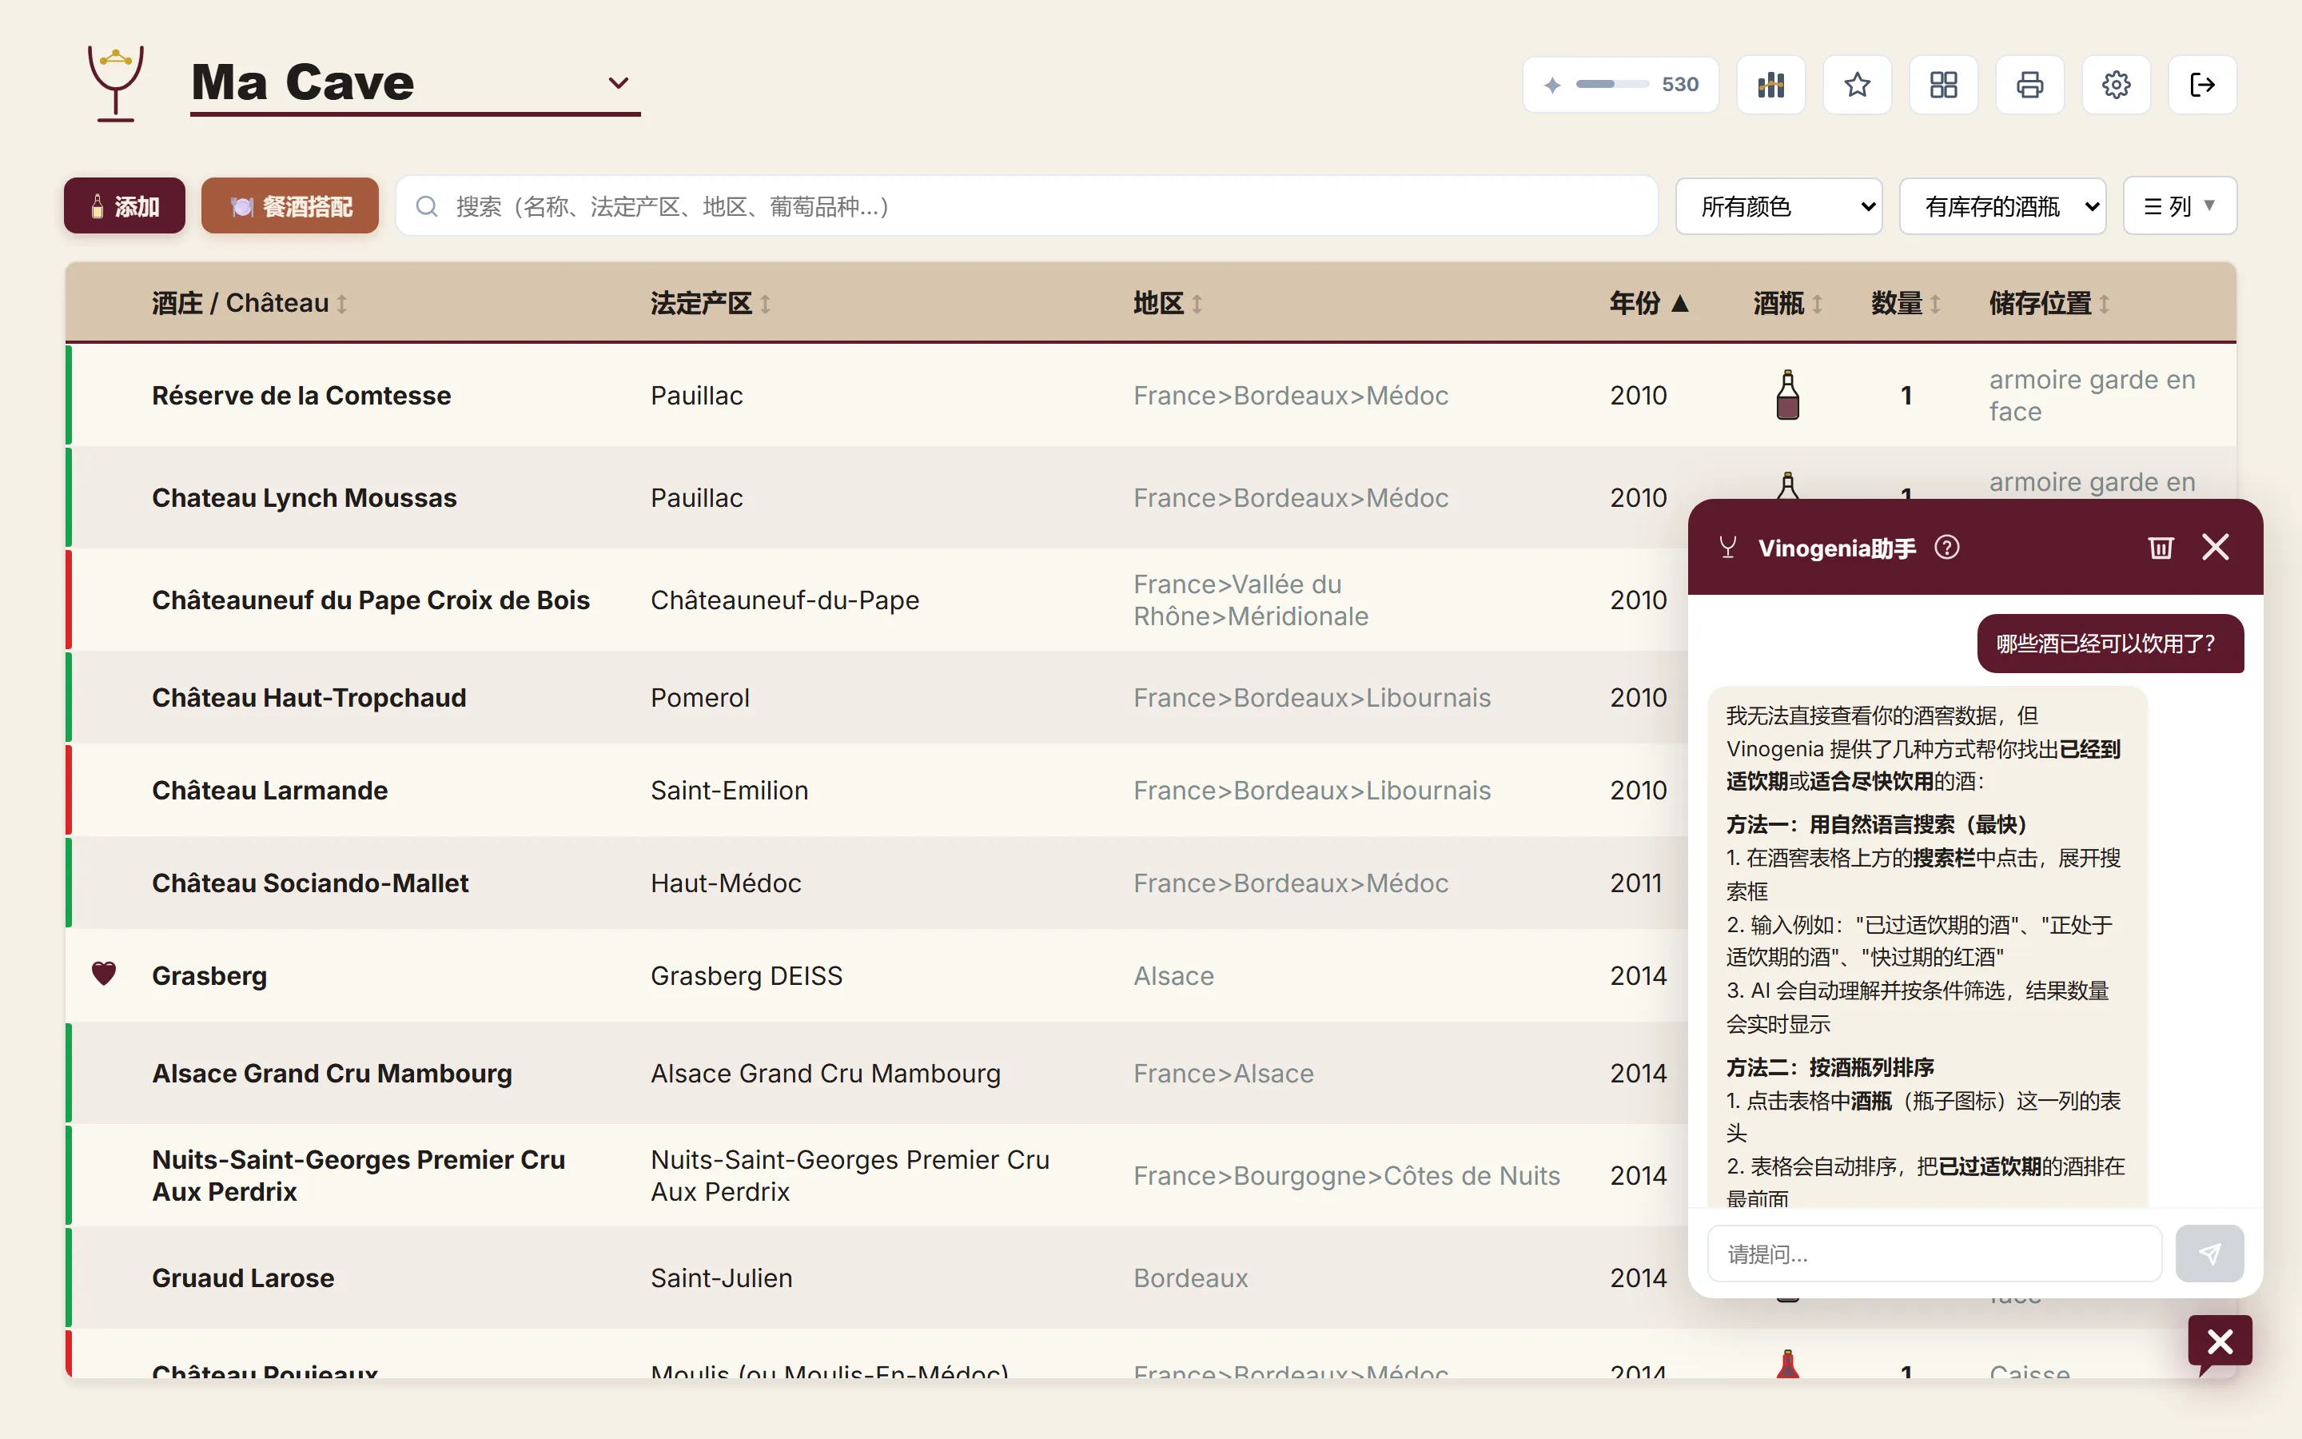Switch to grid view icon
2302x1439 pixels.
pos(1943,85)
